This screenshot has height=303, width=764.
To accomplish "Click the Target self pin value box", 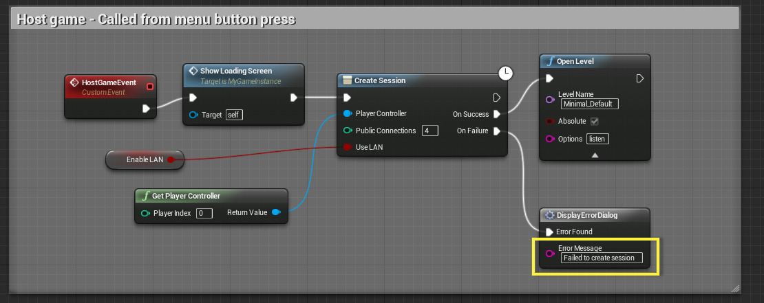I will click(x=234, y=115).
